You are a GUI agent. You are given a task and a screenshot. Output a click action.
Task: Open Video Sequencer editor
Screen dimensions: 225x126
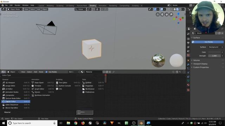(x=16, y=105)
